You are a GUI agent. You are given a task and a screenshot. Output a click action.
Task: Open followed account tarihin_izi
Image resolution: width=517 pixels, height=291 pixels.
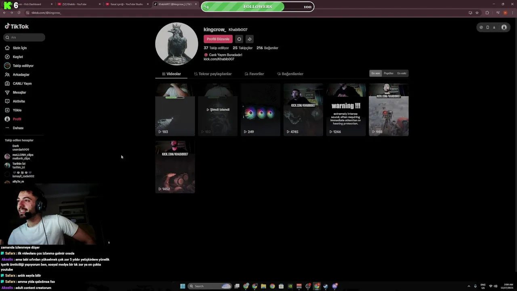pos(15,166)
